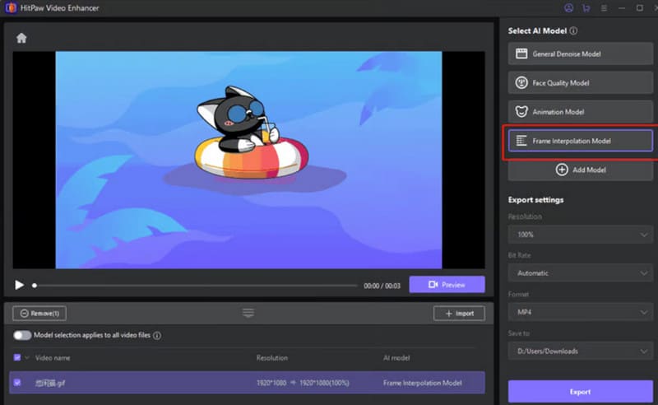
Task: Select the Animation Model option
Action: pyautogui.click(x=581, y=111)
